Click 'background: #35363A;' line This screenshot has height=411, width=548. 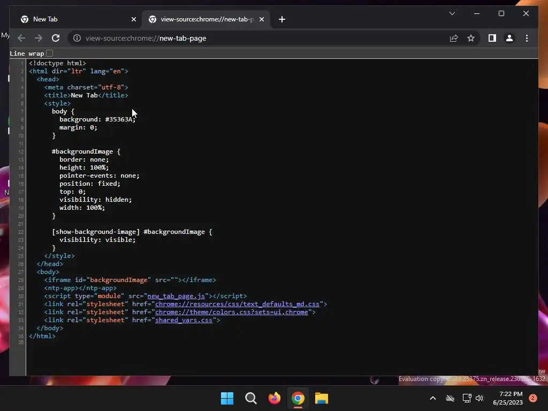coord(97,119)
